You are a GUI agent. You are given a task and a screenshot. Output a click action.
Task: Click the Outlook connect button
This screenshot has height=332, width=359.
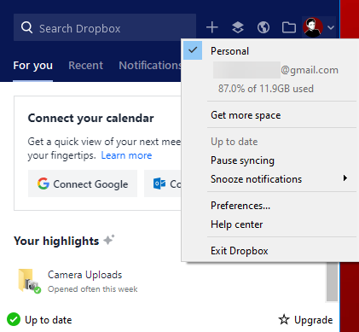click(x=163, y=183)
